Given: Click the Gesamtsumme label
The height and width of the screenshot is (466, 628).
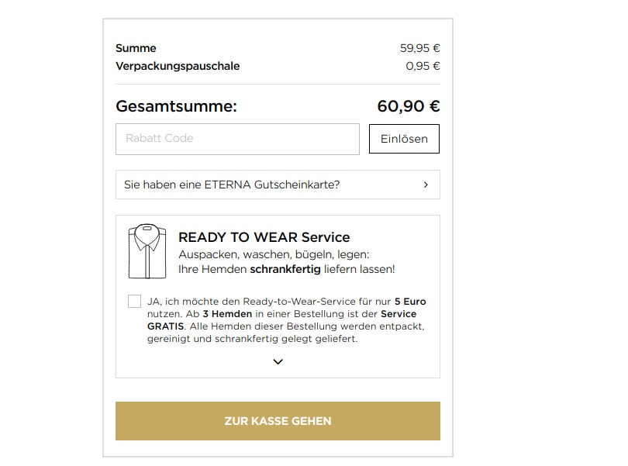Looking at the screenshot, I should [176, 106].
